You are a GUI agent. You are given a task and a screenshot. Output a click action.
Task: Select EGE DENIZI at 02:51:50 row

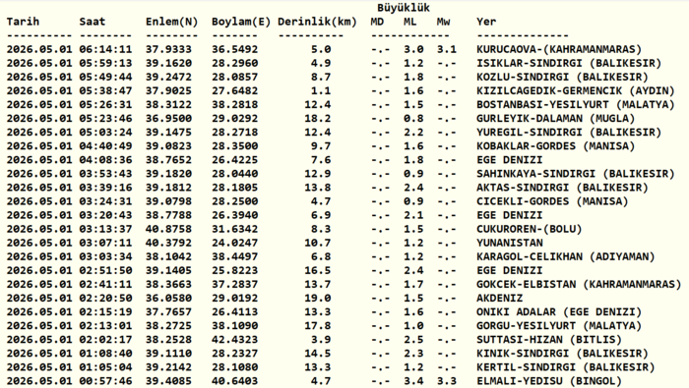click(x=510, y=270)
